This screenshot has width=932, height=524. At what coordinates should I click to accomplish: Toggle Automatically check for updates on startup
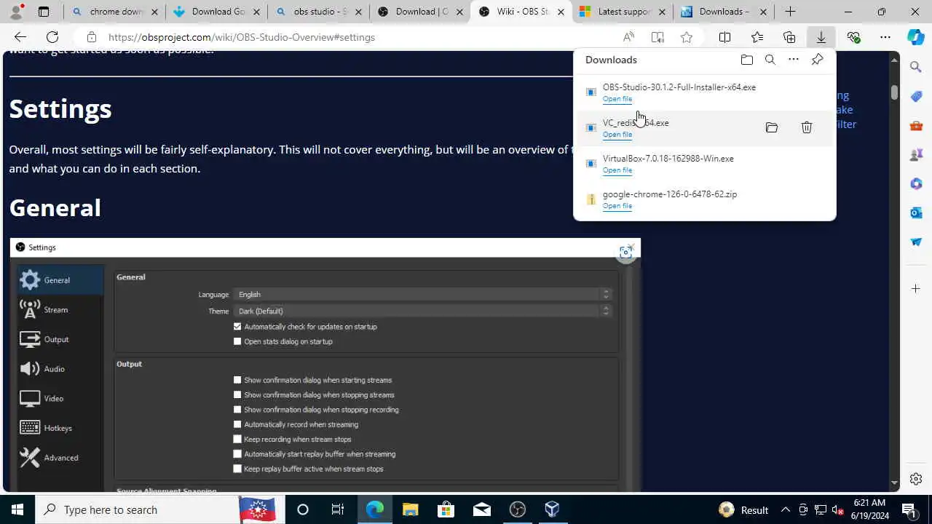point(237,327)
